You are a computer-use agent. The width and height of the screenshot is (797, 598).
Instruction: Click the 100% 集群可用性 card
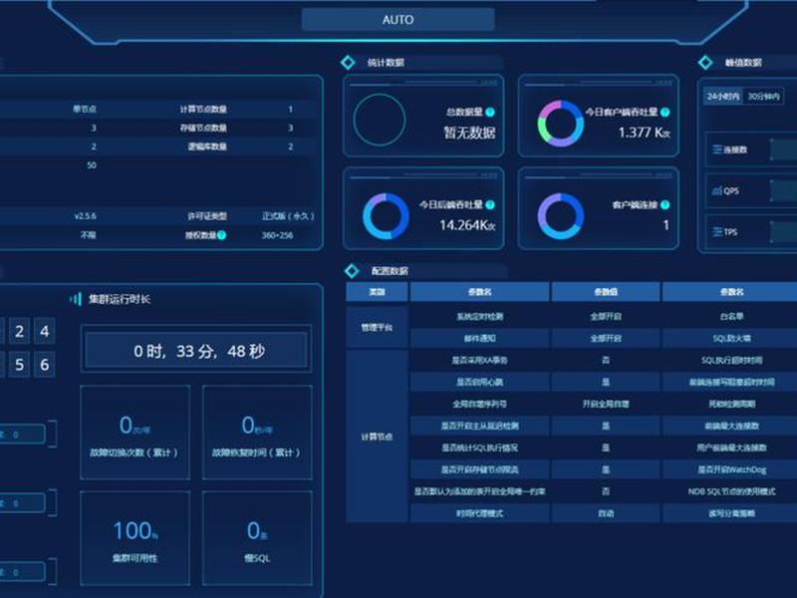[x=135, y=538]
